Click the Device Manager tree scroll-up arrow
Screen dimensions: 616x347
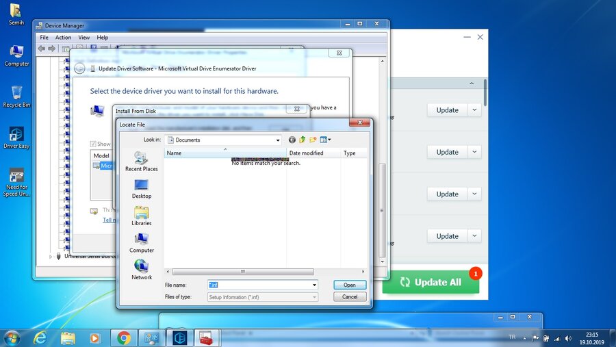click(383, 62)
